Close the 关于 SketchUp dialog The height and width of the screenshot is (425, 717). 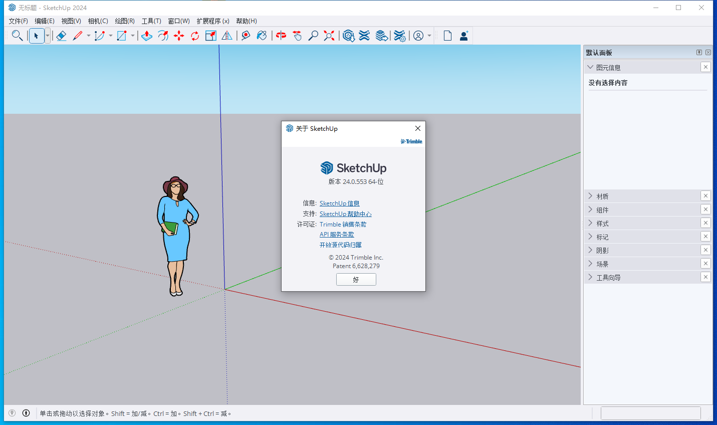[x=418, y=128]
